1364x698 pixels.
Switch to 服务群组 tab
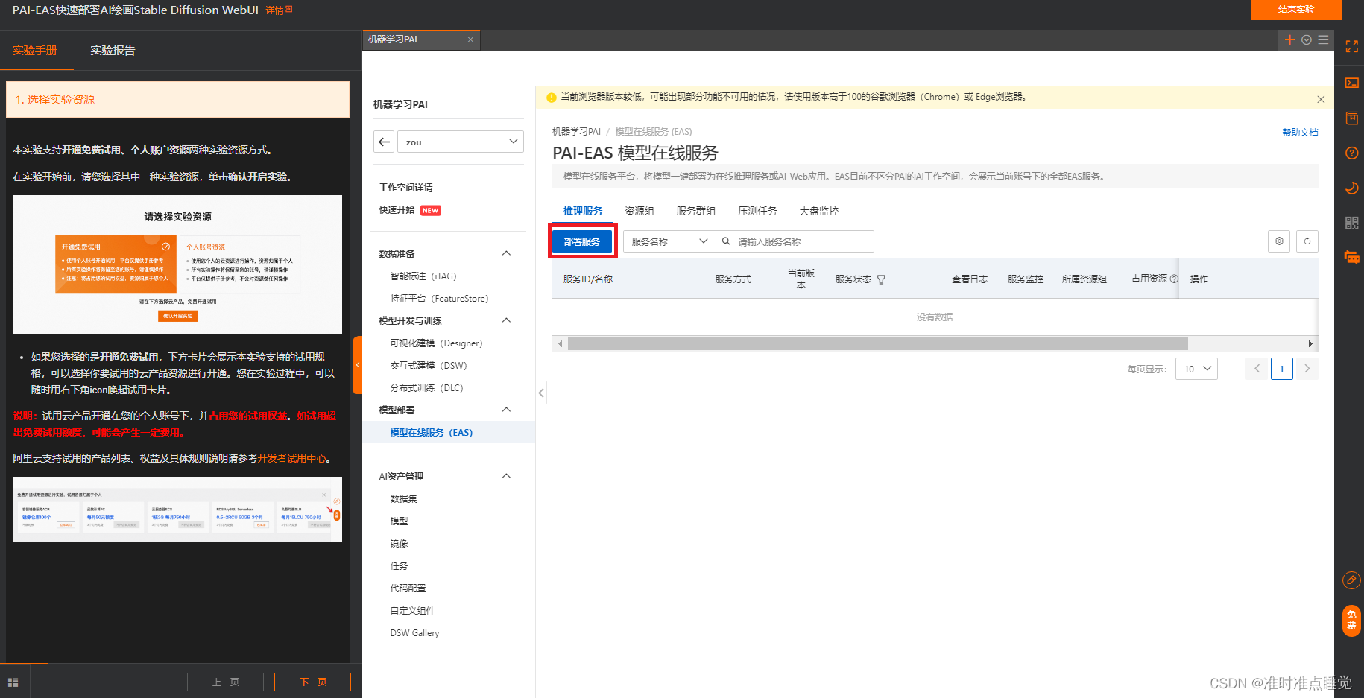696,211
